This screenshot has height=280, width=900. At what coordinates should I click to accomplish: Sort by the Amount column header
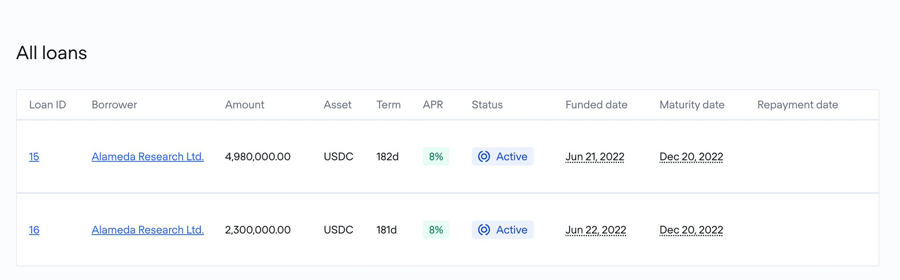[244, 105]
